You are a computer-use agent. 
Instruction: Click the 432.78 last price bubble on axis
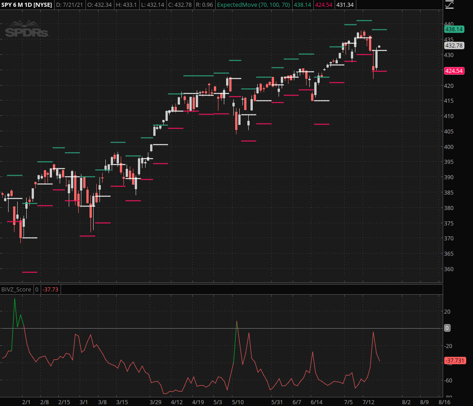[454, 46]
